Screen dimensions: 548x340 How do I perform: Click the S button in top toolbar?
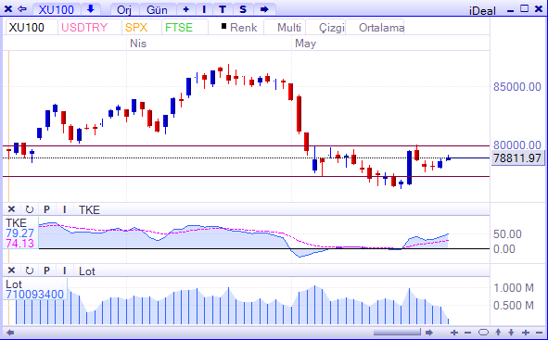pyautogui.click(x=243, y=9)
